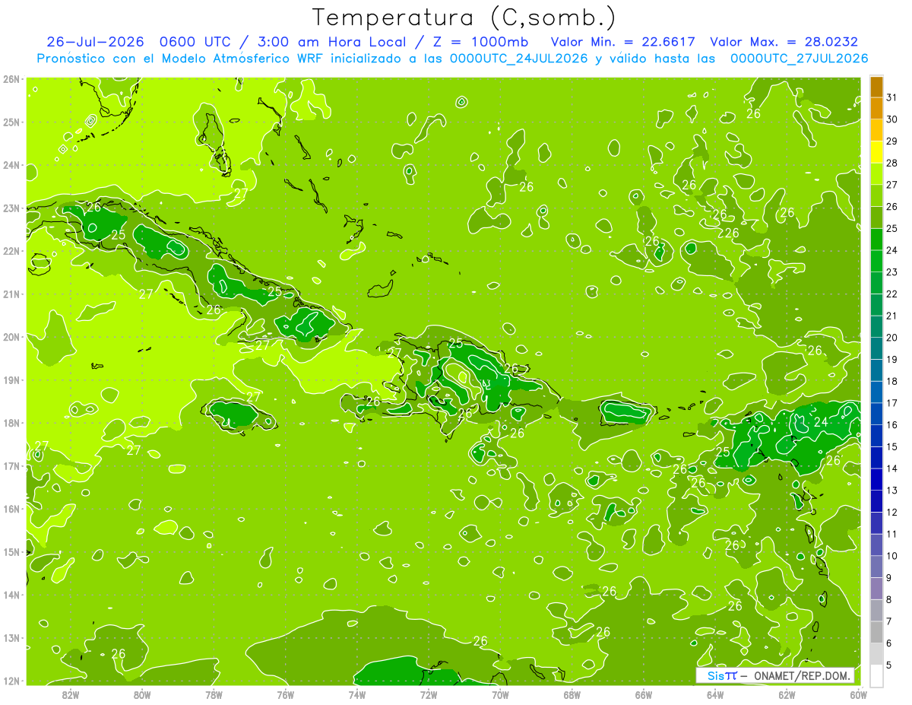Click colorbar label "5"
The image size is (912, 705).
889,664
